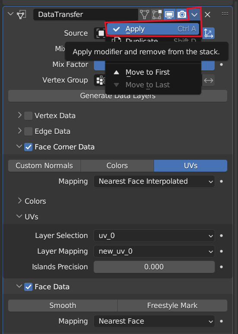Toggle modifier render camera icon
238x334 pixels.
[x=182, y=14]
